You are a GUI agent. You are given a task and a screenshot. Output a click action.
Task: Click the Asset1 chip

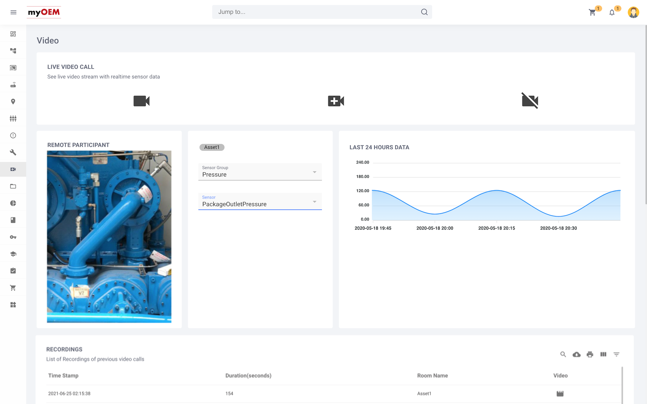click(x=212, y=147)
